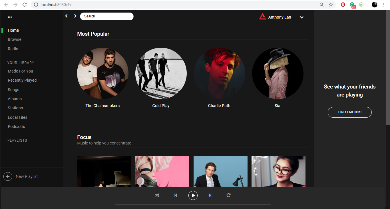Open the Sia artist photo
The height and width of the screenshot is (209, 390).
(278, 73)
